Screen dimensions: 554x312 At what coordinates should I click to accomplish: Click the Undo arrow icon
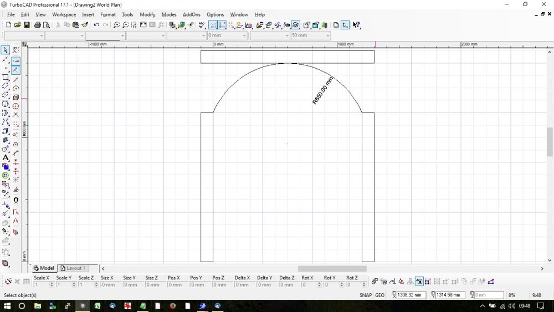(x=96, y=25)
